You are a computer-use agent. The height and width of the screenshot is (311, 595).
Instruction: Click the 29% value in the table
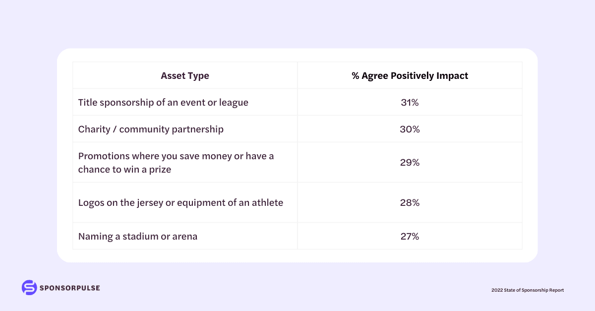click(410, 162)
